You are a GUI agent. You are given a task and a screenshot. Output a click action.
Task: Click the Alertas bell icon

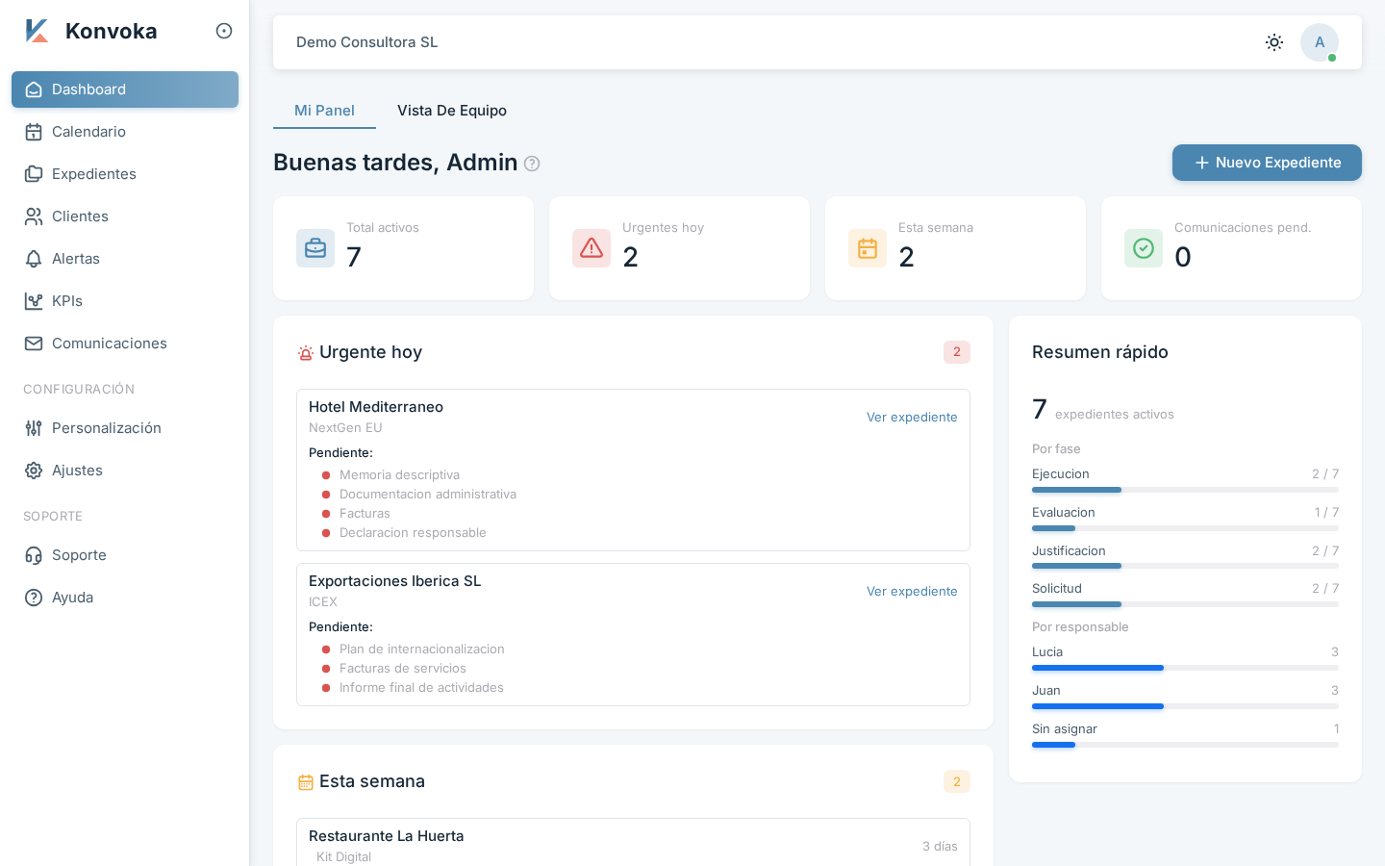pos(34,259)
